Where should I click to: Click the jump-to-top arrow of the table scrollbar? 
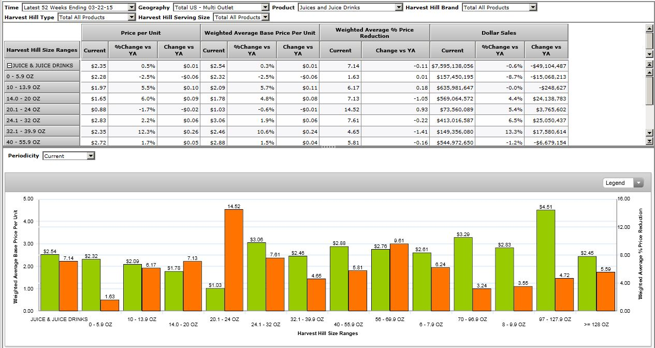pyautogui.click(x=650, y=64)
